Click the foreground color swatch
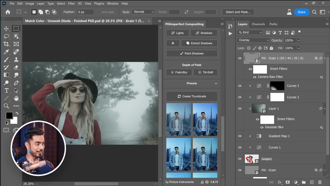 9,116
